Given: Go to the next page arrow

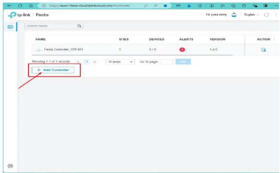Looking at the screenshot, I should pyautogui.click(x=95, y=62).
